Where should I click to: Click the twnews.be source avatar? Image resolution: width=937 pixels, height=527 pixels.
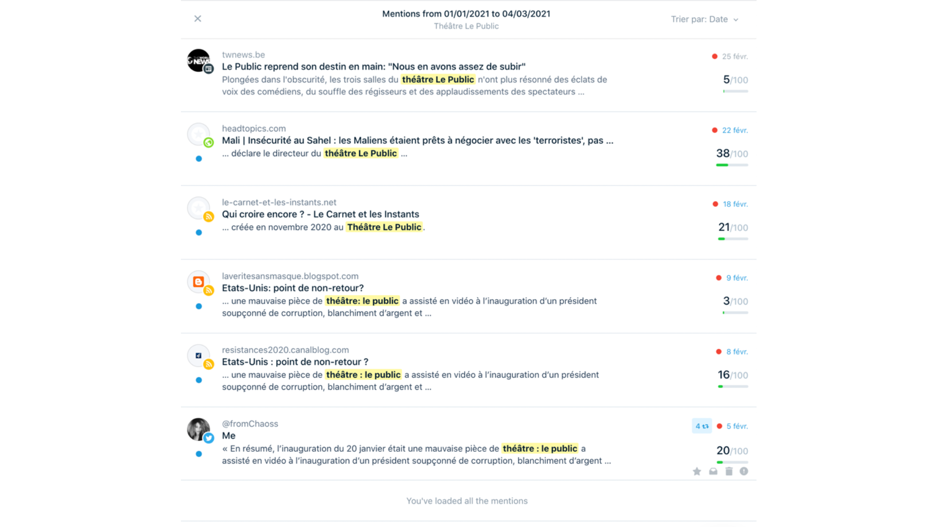198,61
